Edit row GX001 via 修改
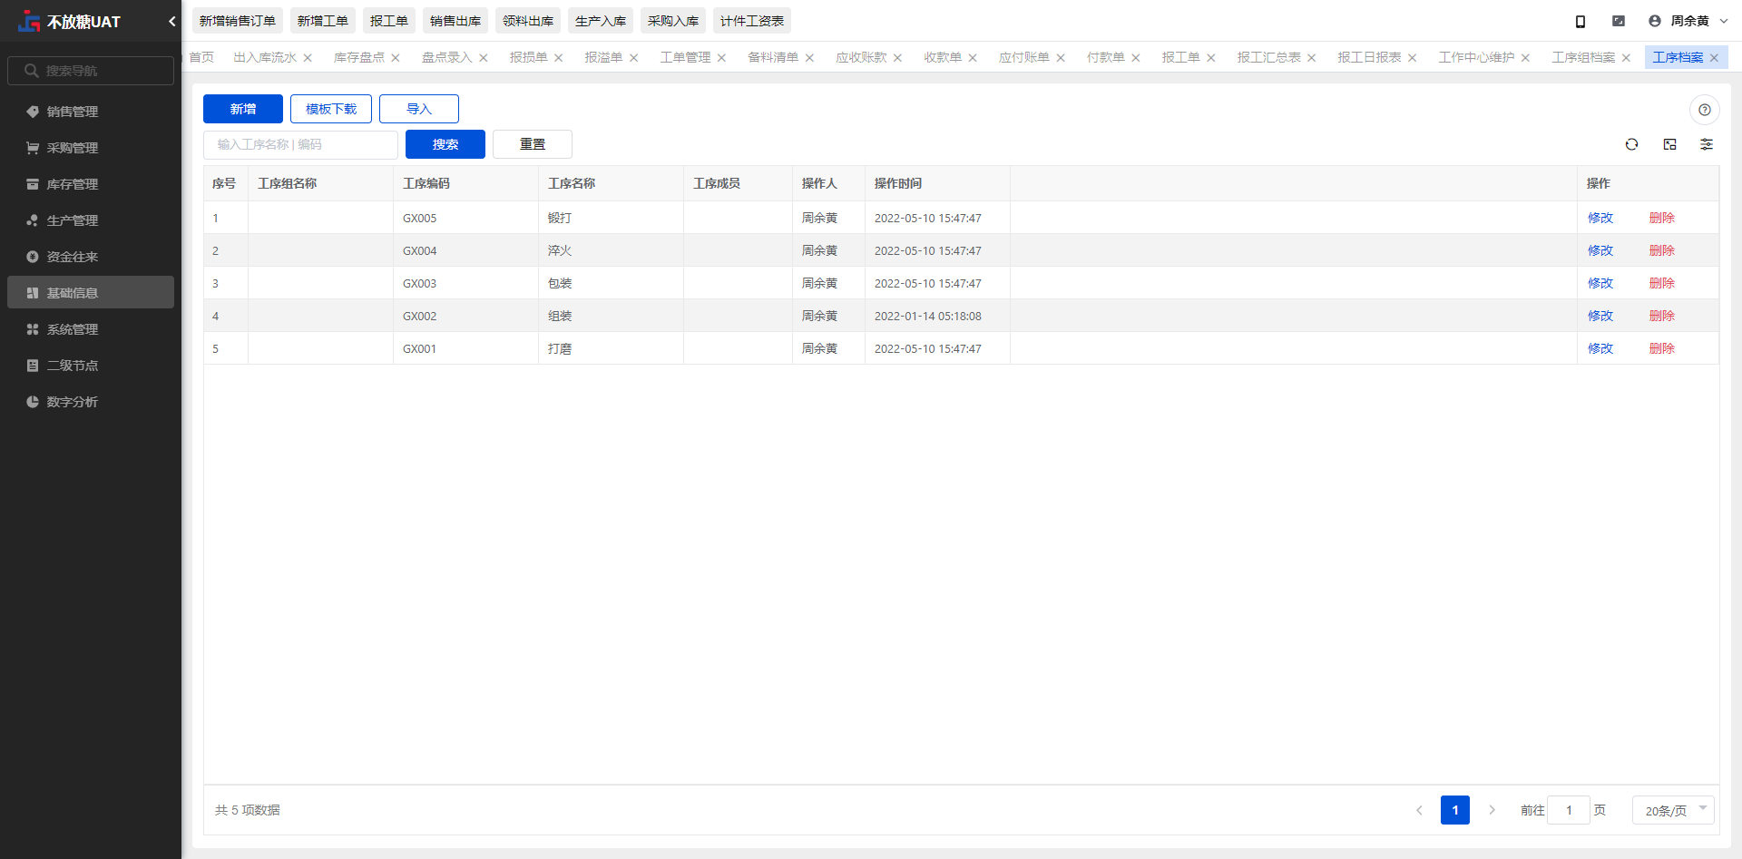 click(1600, 348)
